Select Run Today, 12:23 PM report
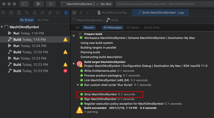The width and height of the screenshot is (214, 118). coord(35,58)
